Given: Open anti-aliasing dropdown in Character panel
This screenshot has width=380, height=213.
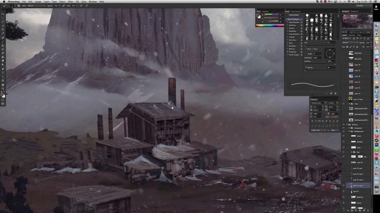Looking at the screenshot, I should pos(334,130).
